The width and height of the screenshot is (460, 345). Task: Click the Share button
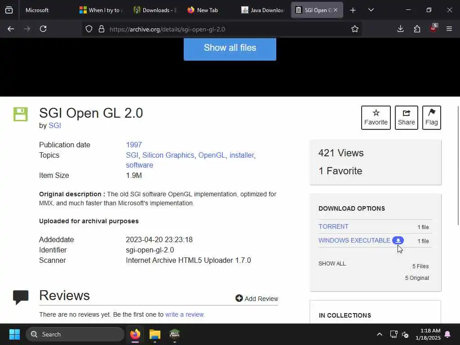click(x=406, y=118)
